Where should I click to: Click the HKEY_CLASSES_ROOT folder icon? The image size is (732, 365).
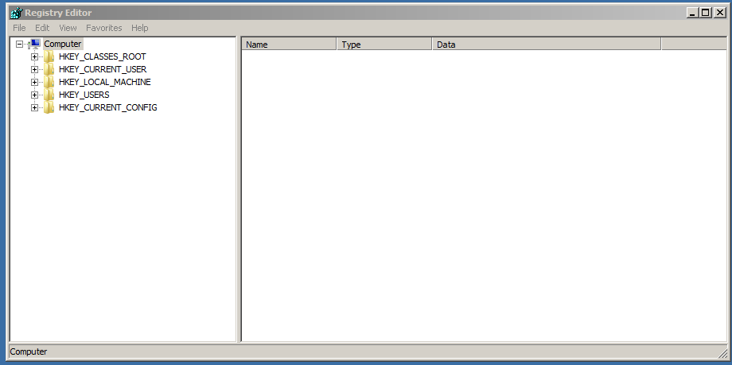[49, 57]
